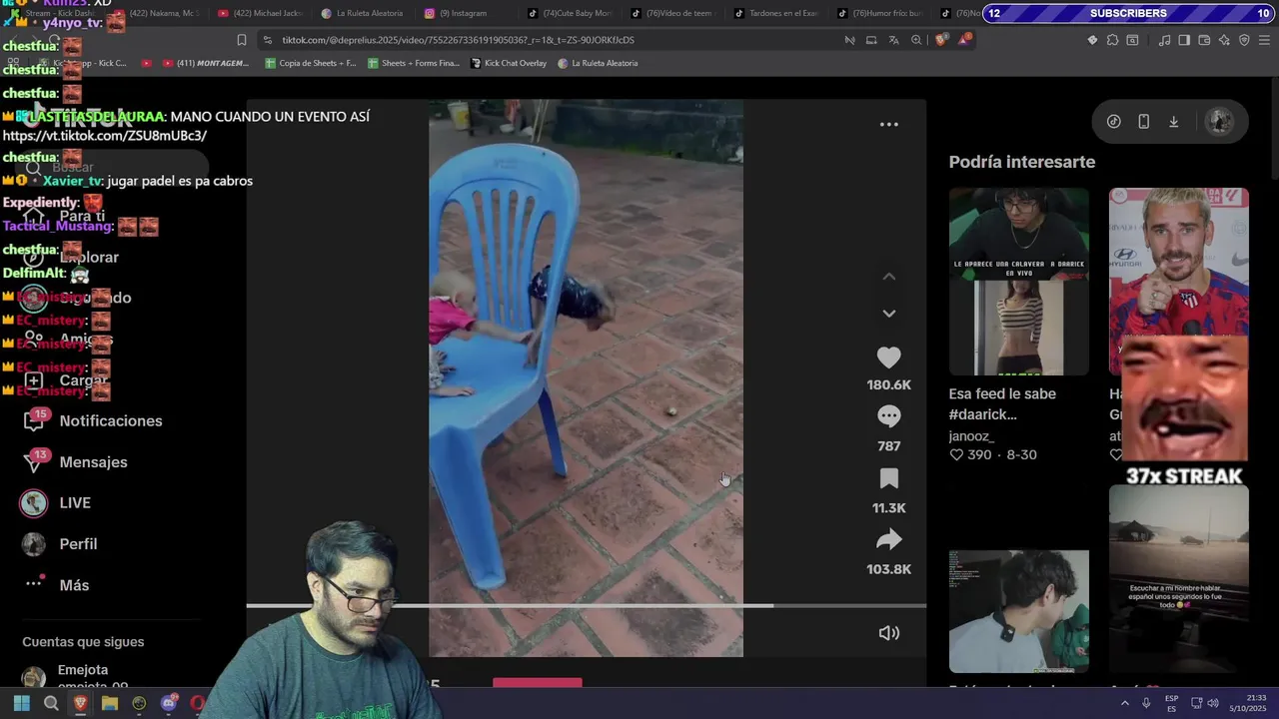Open the playlist music note icon
This screenshot has height=719, width=1279.
click(1164, 40)
